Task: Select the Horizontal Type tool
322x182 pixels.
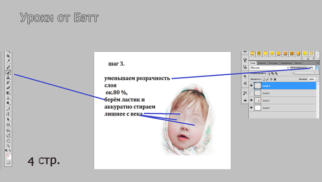Action: pyautogui.click(x=8, y=114)
